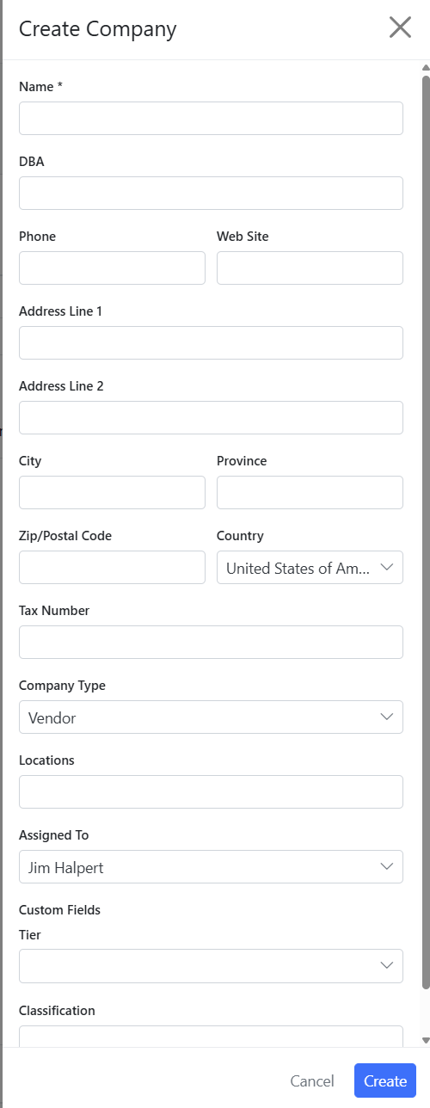Click into Address Line 2 field
The image size is (430, 1108).
tap(211, 417)
